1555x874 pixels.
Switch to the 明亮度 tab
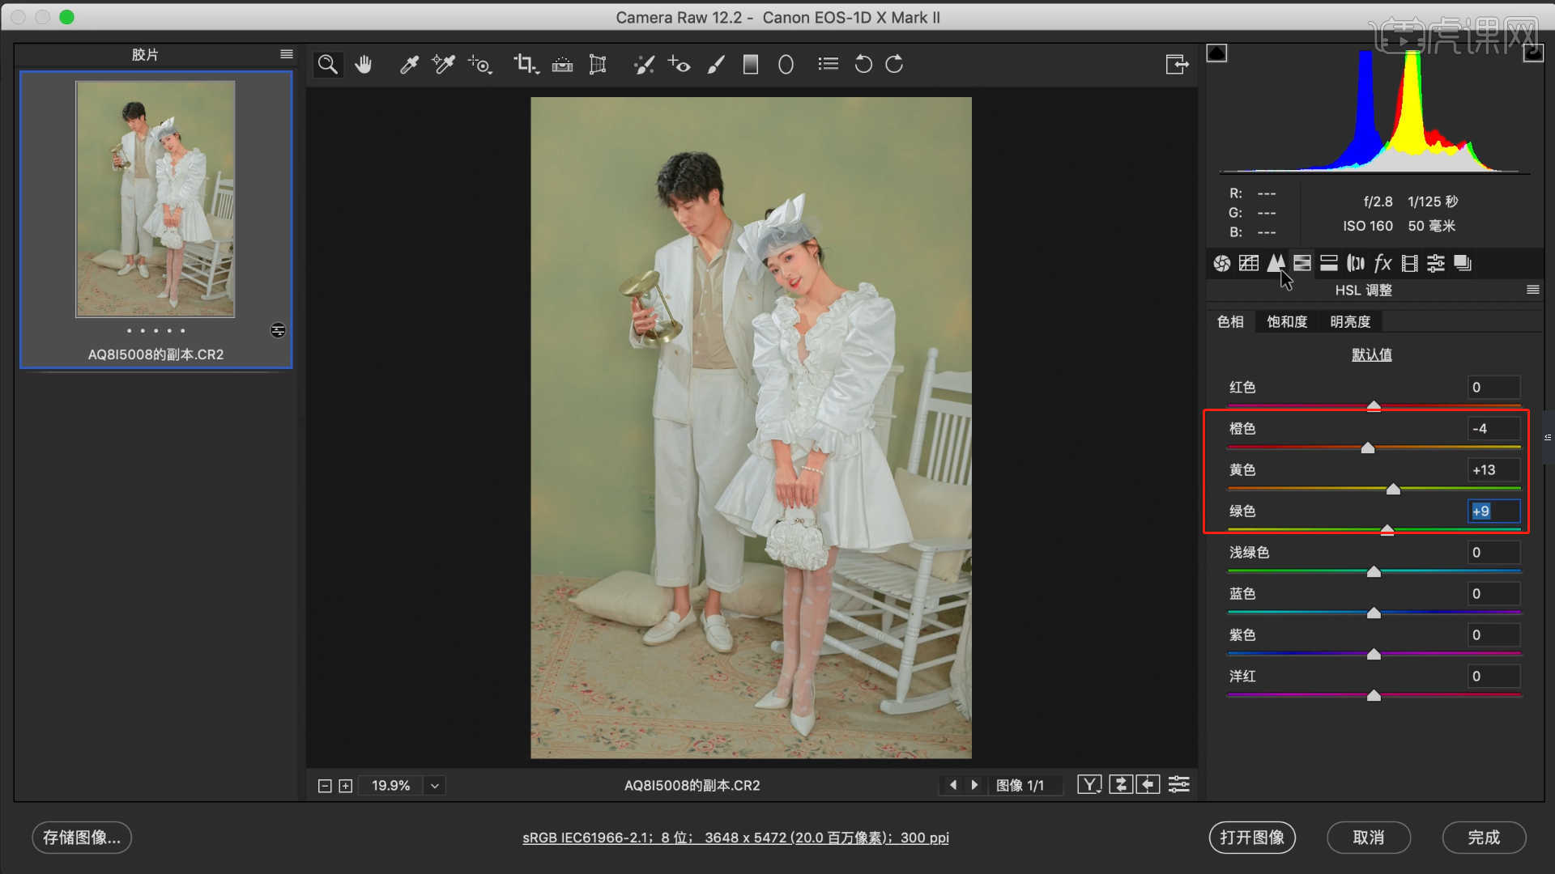[x=1350, y=322]
